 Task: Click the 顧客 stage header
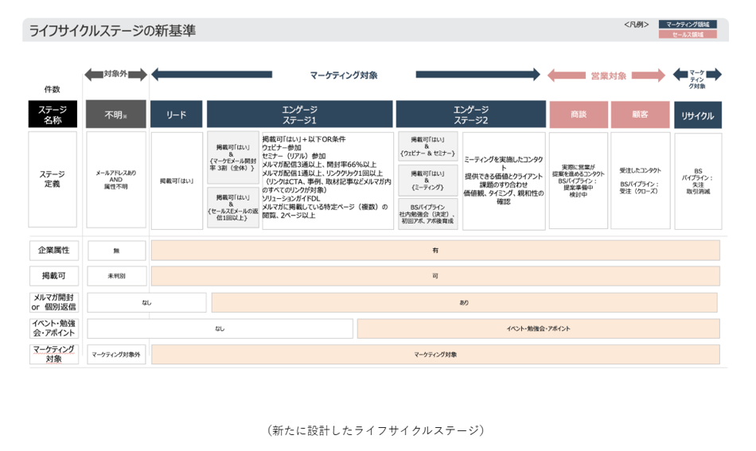[x=641, y=115]
